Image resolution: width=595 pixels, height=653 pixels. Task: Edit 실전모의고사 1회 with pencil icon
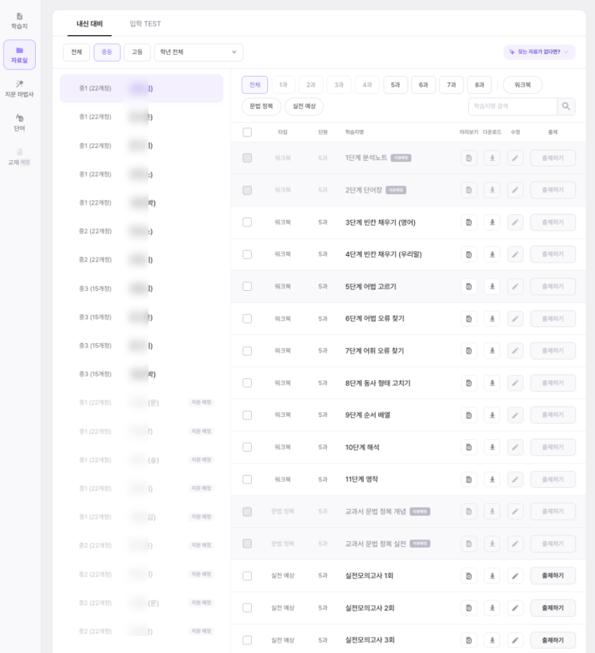(515, 576)
